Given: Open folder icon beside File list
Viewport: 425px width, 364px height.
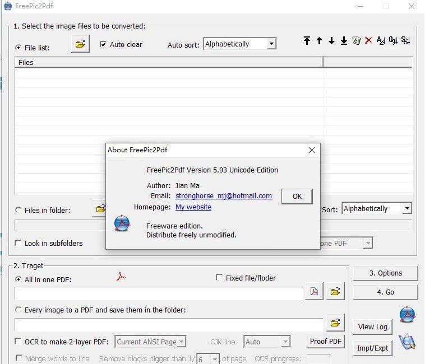Looking at the screenshot, I should pyautogui.click(x=80, y=44).
